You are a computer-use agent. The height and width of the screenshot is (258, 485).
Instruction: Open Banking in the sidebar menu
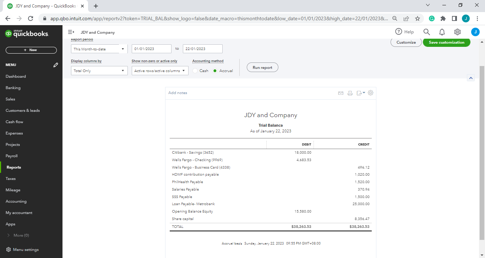pos(13,88)
